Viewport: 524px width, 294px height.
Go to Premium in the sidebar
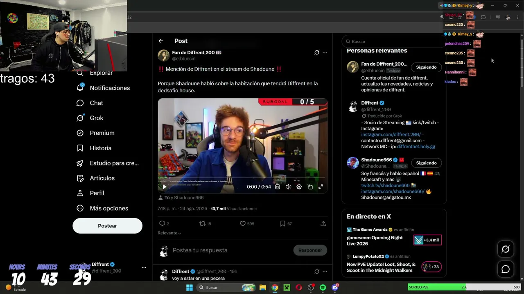[x=96, y=133]
